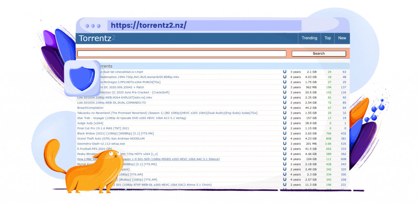Click magnet icon for E.Football.PES.2021 row
This screenshot has height=203, width=418.
pyautogui.click(x=285, y=149)
